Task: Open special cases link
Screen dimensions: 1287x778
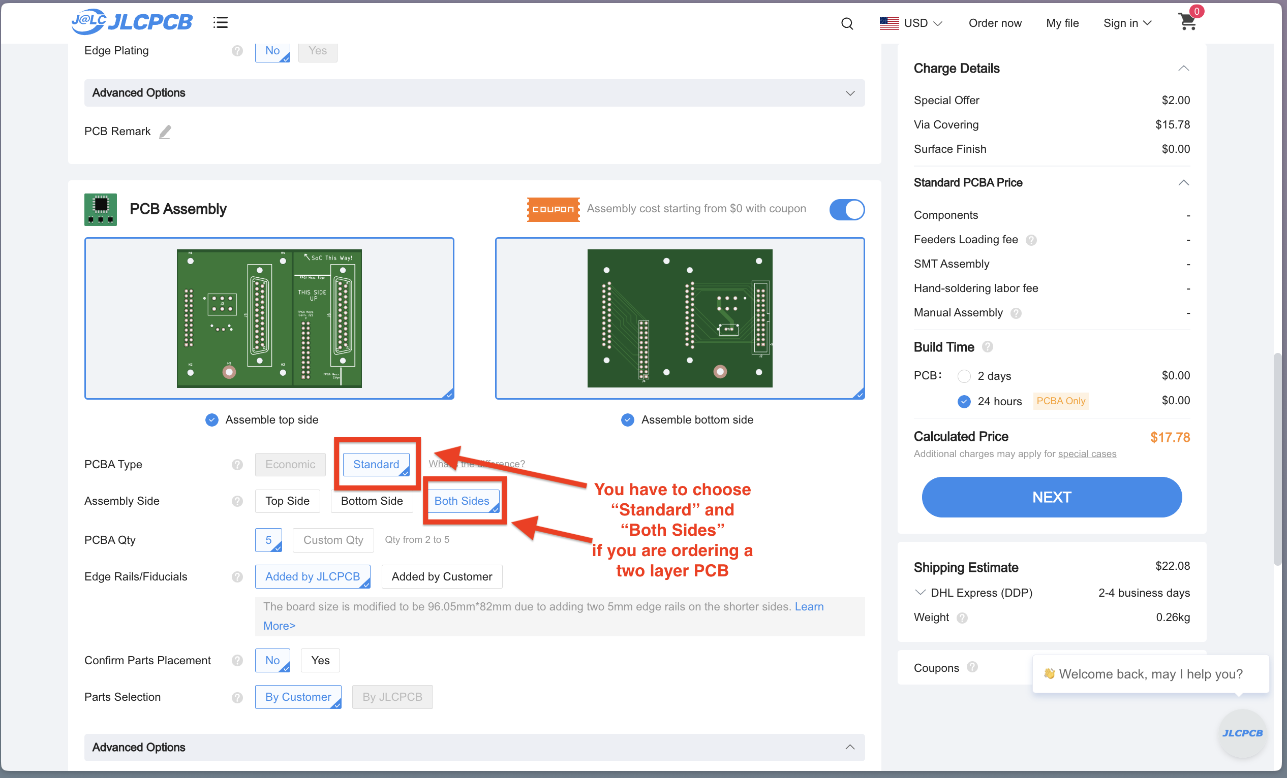Action: pos(1086,454)
